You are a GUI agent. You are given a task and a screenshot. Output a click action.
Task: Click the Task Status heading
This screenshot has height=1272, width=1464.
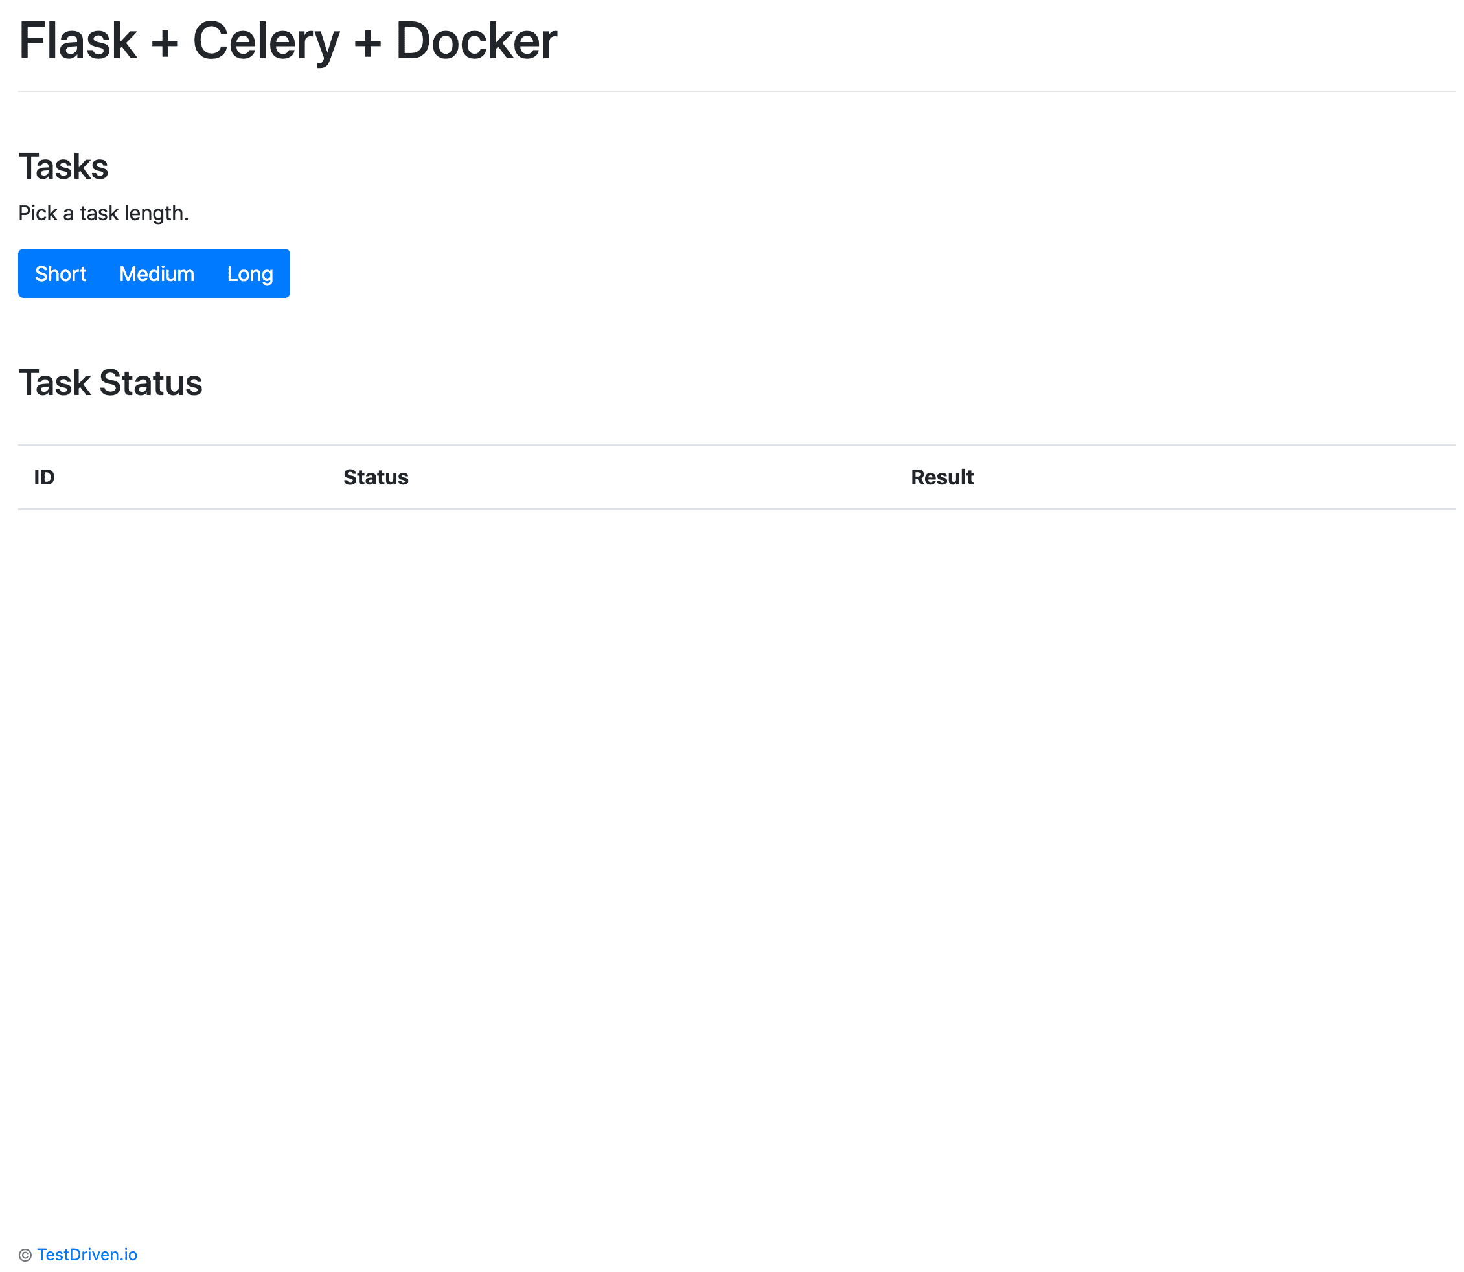111,383
